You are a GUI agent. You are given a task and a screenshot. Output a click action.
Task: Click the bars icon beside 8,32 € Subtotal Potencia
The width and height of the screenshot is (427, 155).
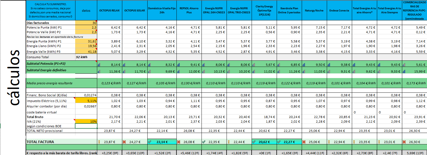pos(149,65)
